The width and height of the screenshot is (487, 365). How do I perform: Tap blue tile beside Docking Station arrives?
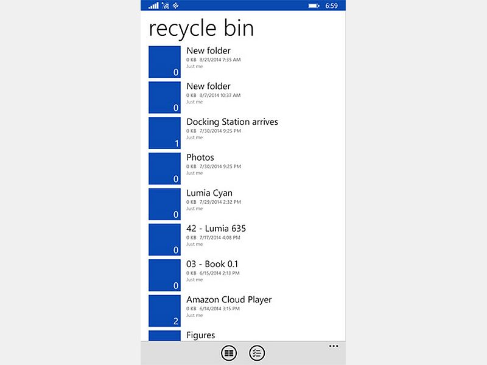[164, 133]
